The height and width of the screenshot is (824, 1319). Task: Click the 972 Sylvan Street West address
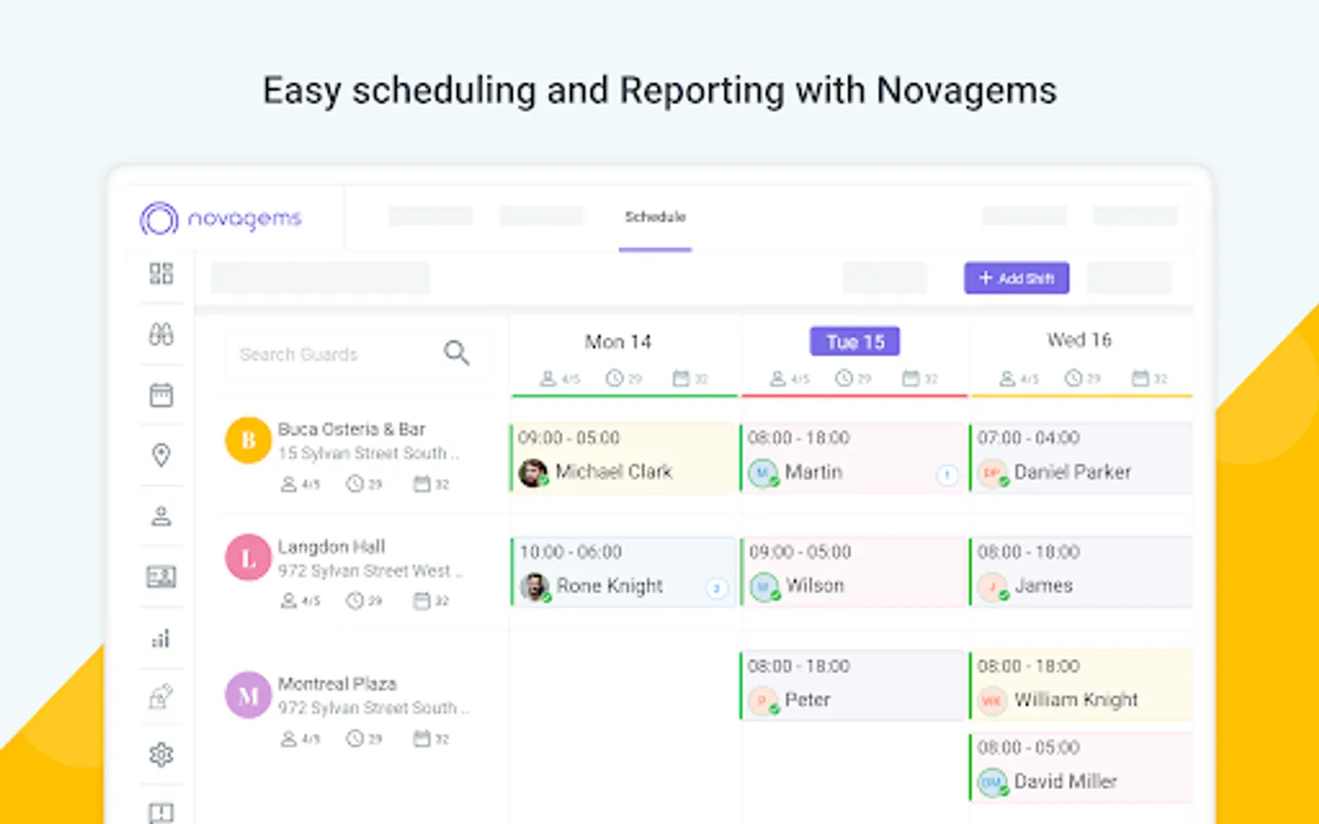tap(370, 570)
